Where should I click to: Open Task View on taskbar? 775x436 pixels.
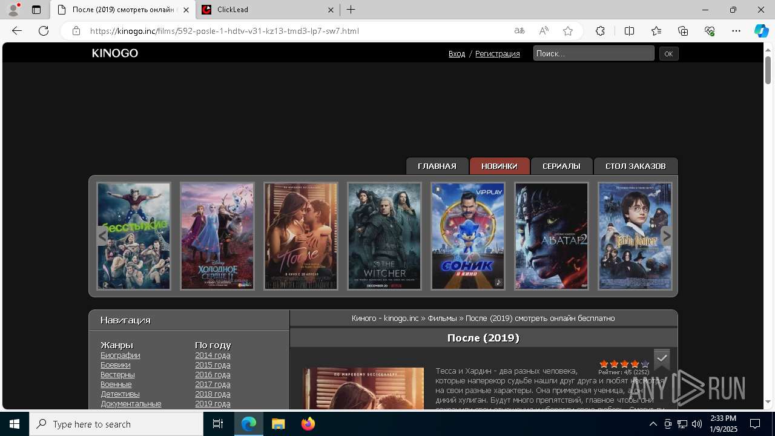pos(218,424)
